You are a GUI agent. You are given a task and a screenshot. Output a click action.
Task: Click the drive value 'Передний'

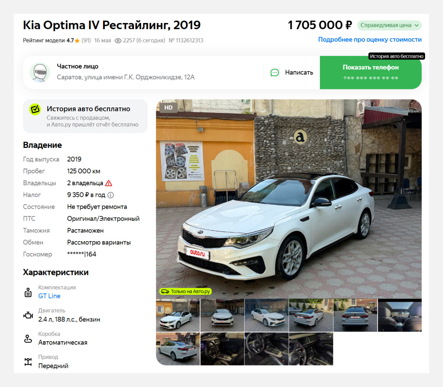tap(53, 366)
